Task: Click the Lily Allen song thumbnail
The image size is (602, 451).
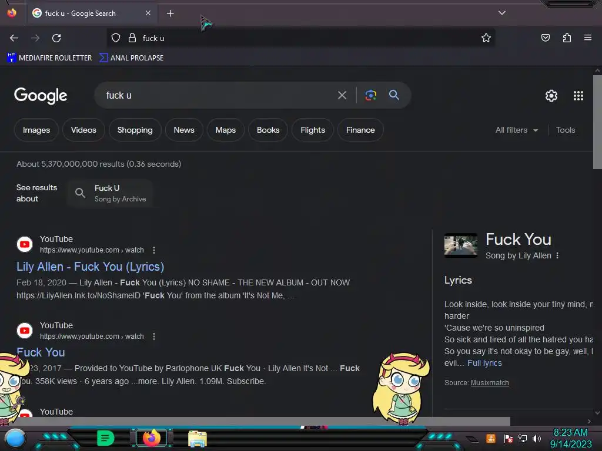Action: click(x=461, y=245)
